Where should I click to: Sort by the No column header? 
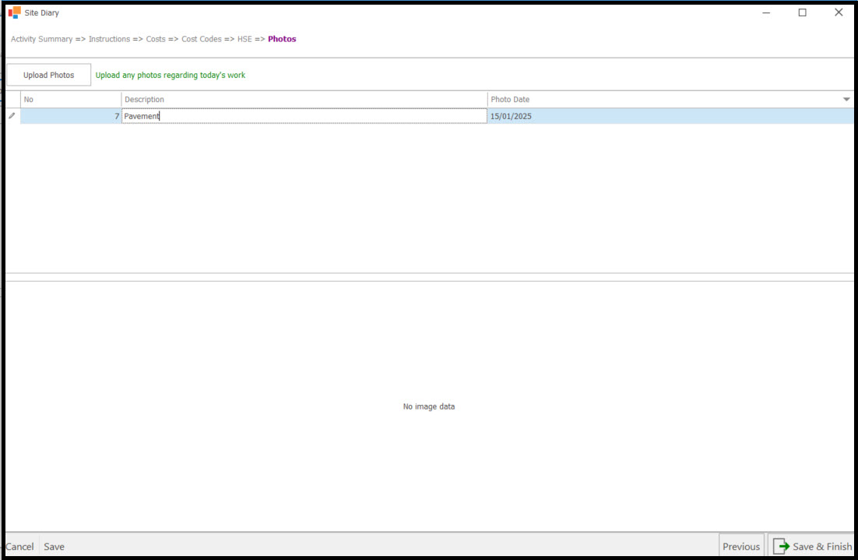(x=70, y=100)
